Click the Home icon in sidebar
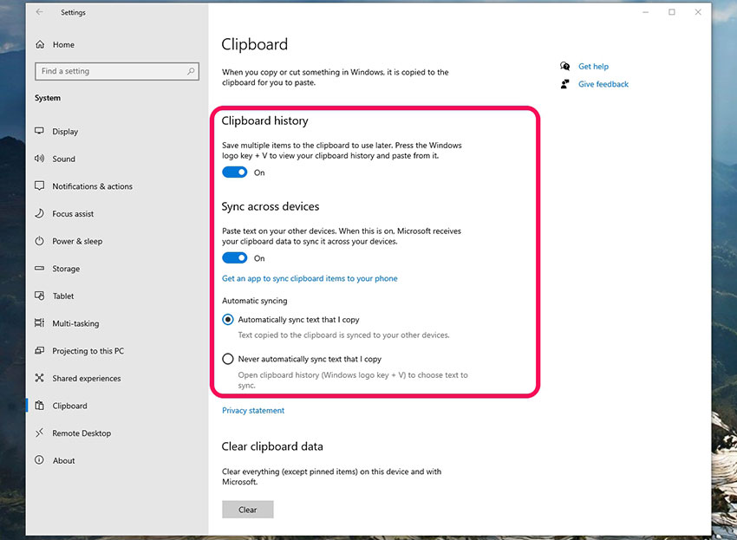This screenshot has height=540, width=737. (39, 44)
